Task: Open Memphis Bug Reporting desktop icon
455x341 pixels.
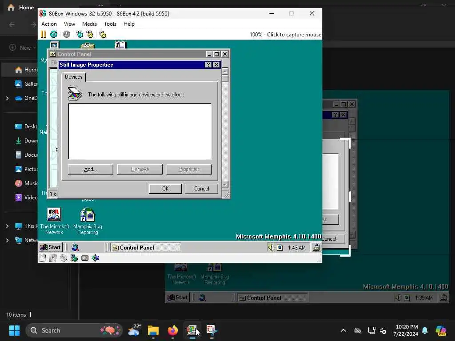Action: coord(88,221)
